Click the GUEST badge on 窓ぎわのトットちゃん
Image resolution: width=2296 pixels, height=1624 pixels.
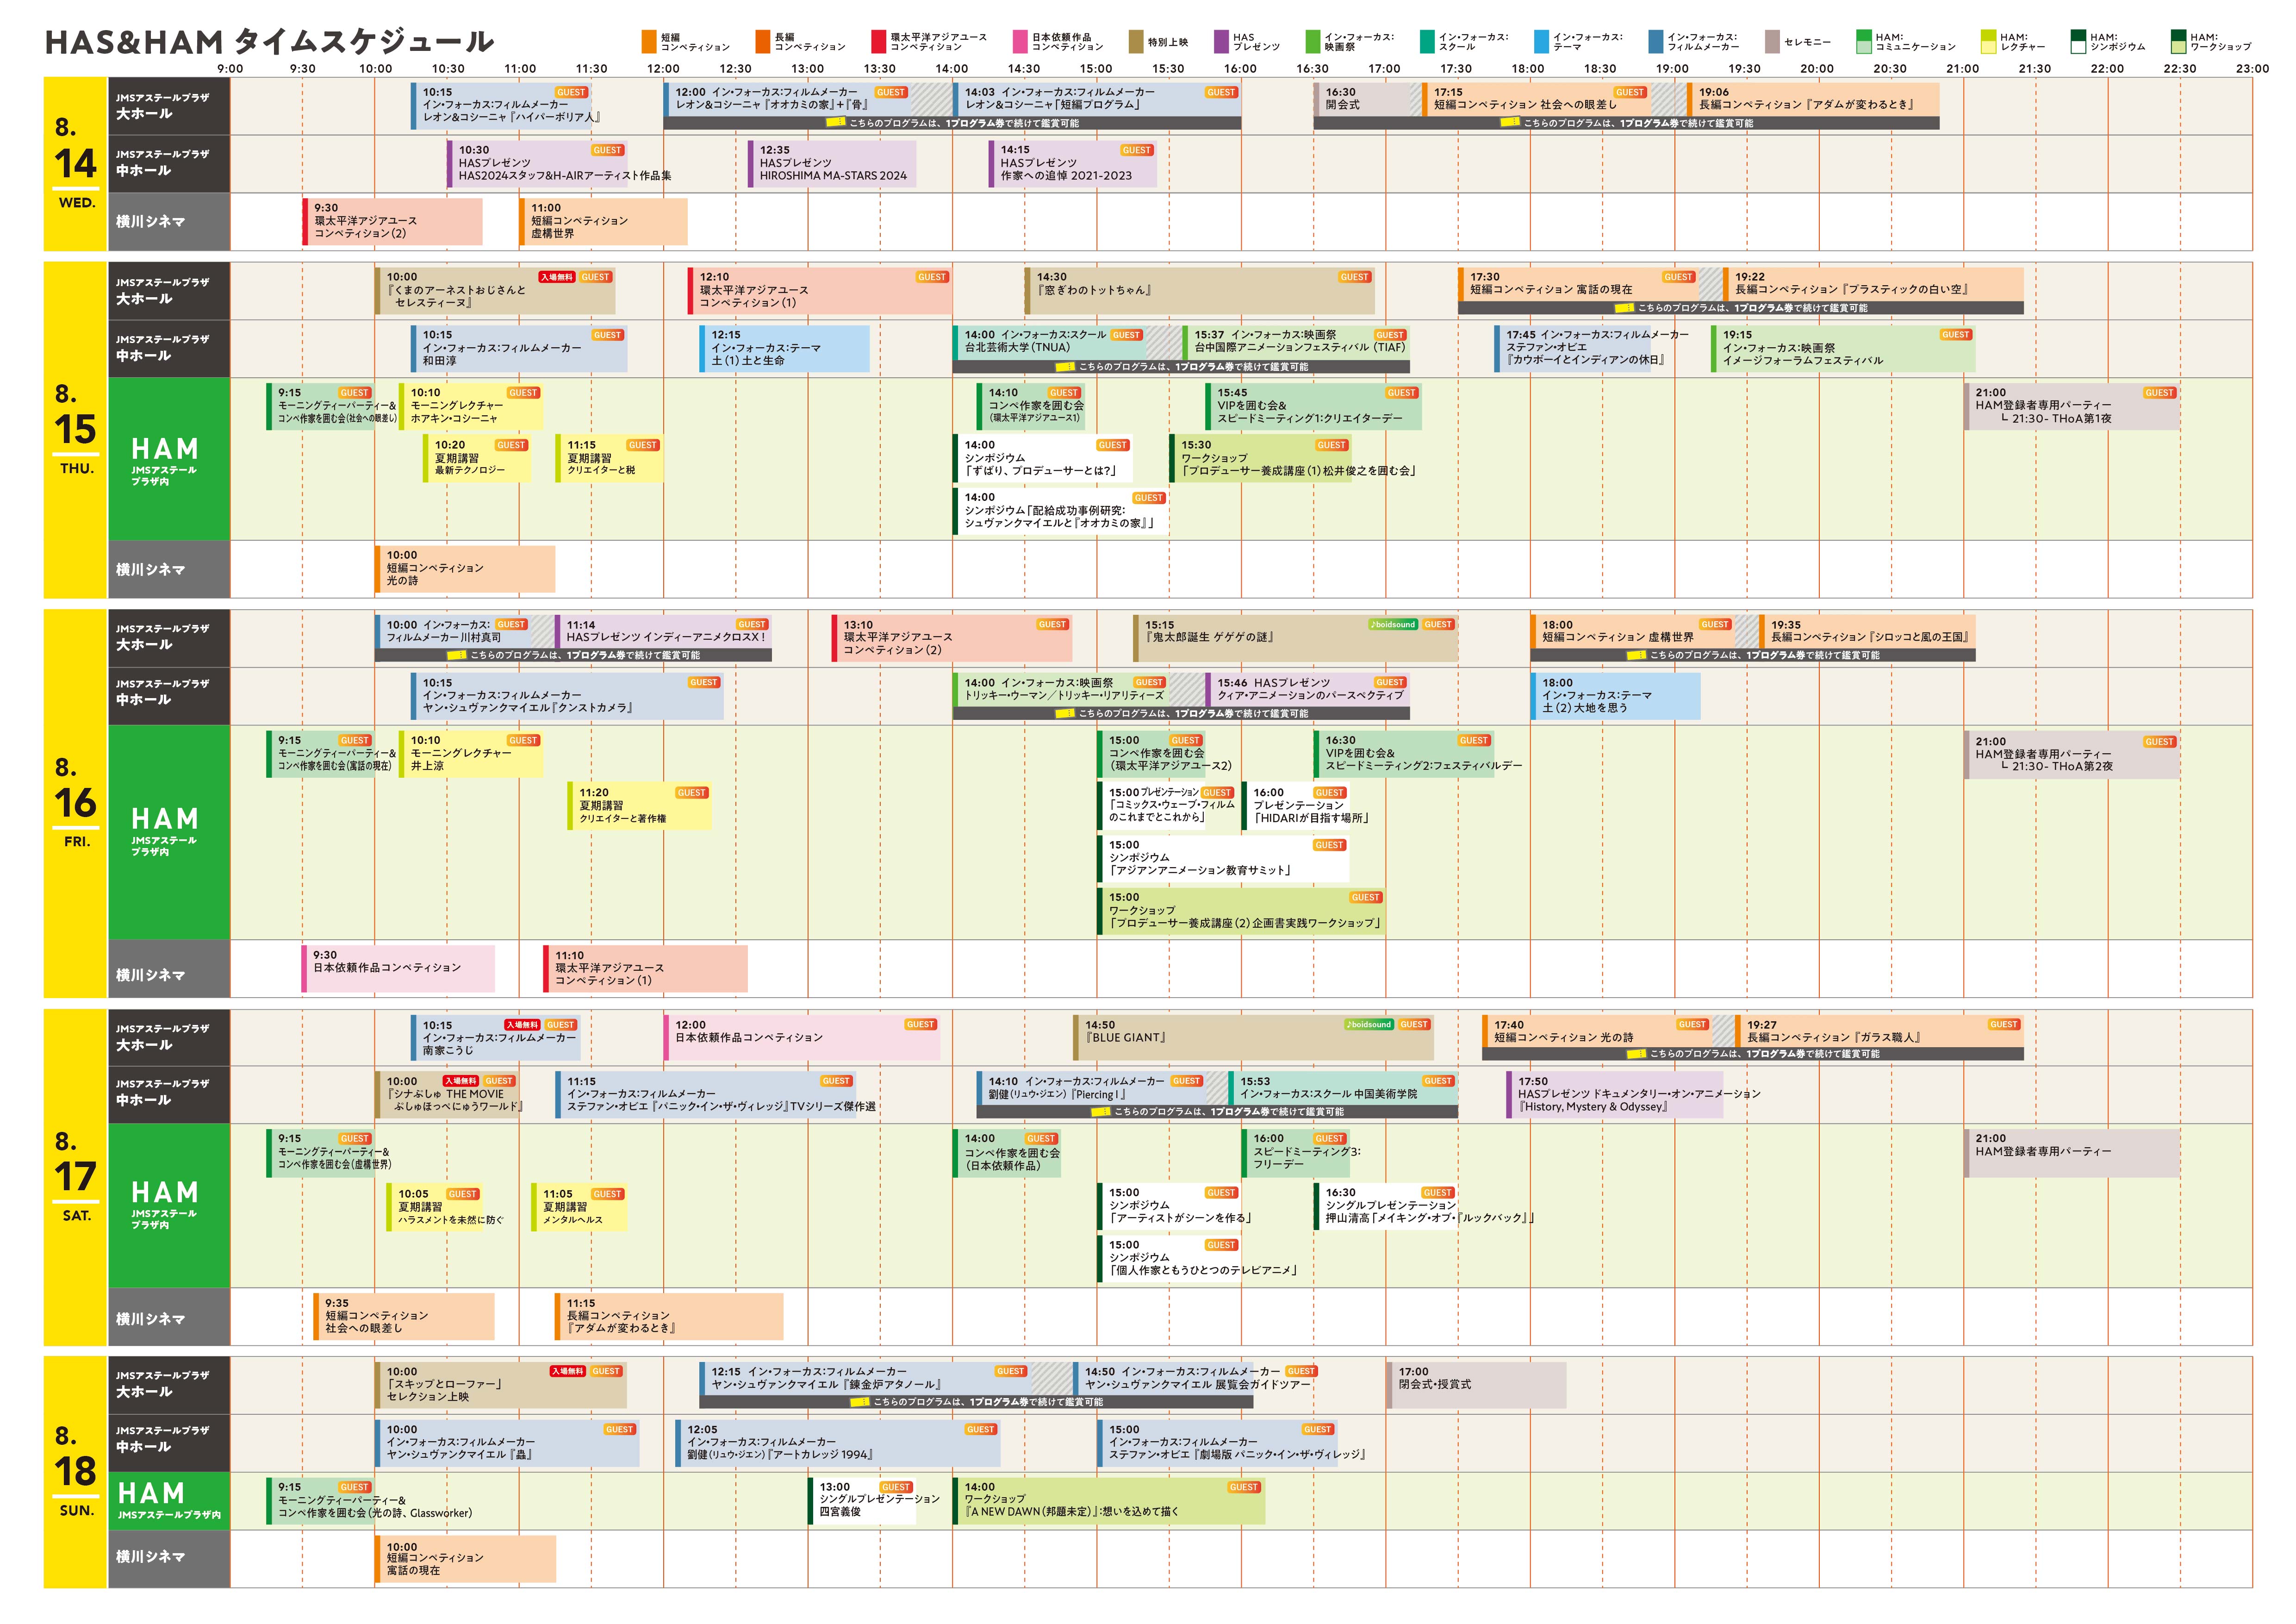click(1354, 277)
